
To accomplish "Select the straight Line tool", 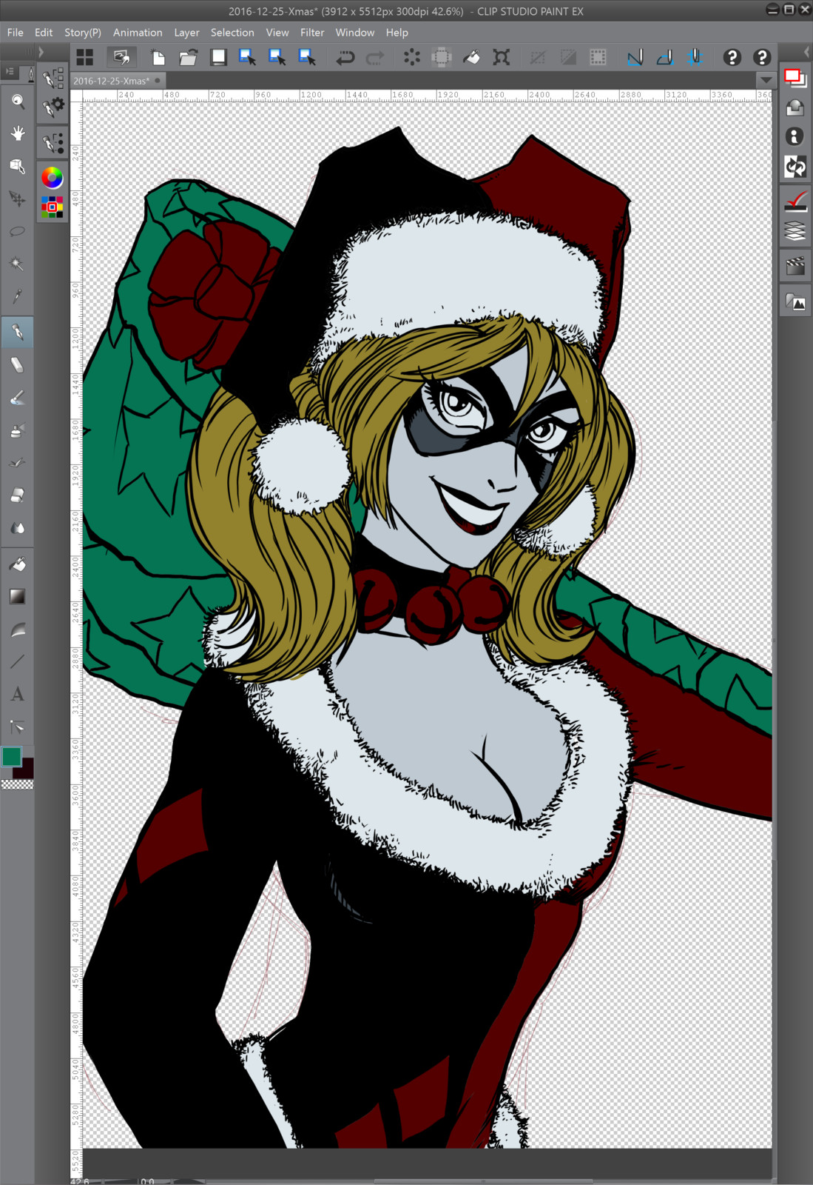I will 18,662.
